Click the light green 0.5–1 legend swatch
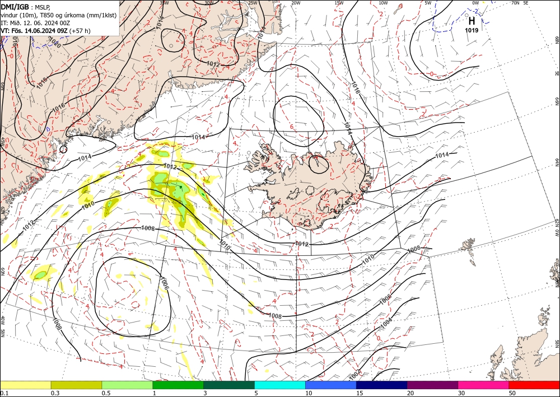 pos(127,385)
